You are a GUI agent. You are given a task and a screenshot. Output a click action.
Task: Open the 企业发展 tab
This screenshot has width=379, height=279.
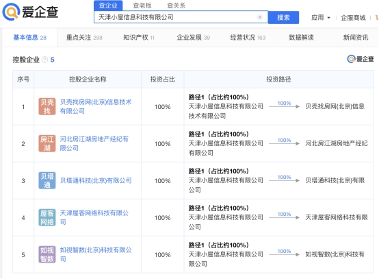click(194, 37)
